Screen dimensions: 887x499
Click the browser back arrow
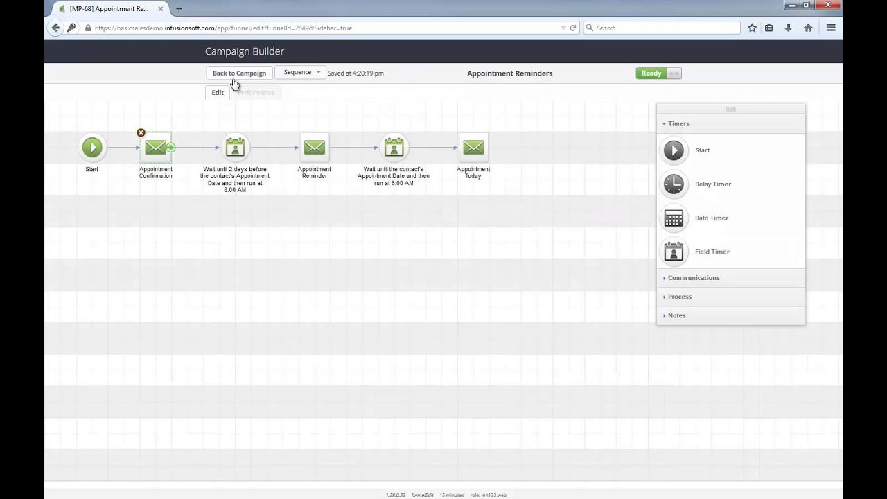pyautogui.click(x=55, y=28)
